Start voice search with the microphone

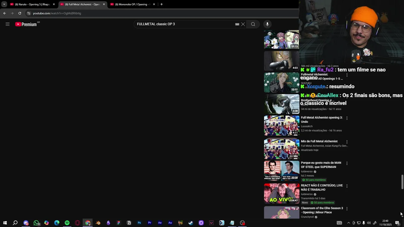(267, 24)
